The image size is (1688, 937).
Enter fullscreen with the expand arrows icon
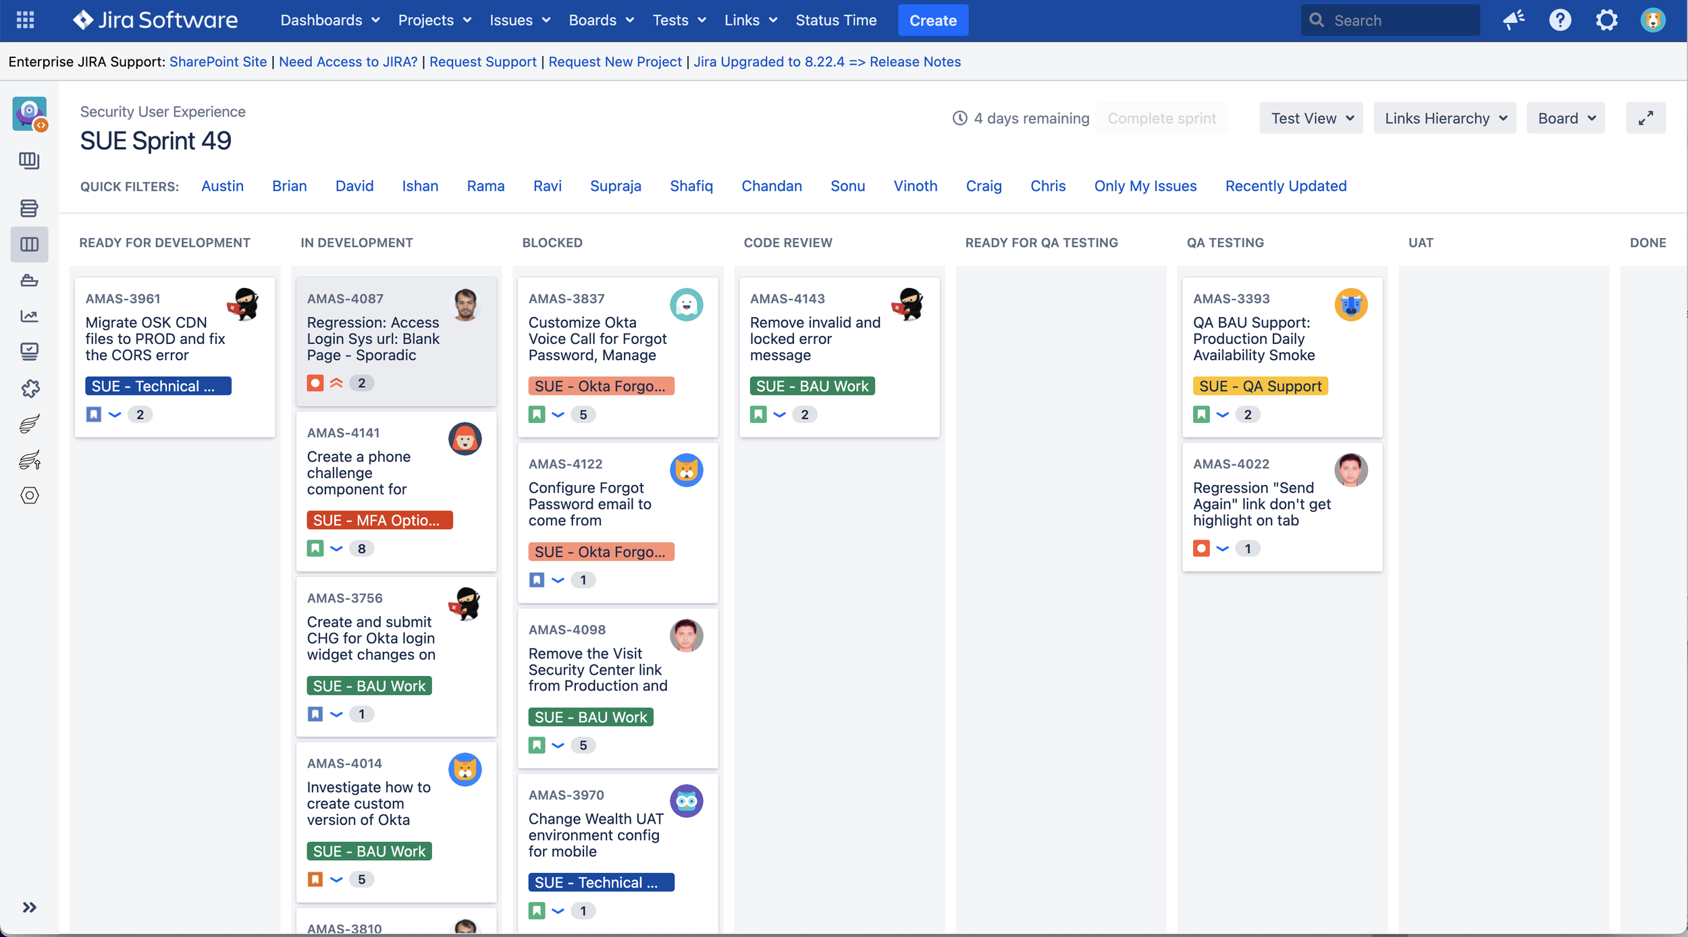pyautogui.click(x=1645, y=118)
